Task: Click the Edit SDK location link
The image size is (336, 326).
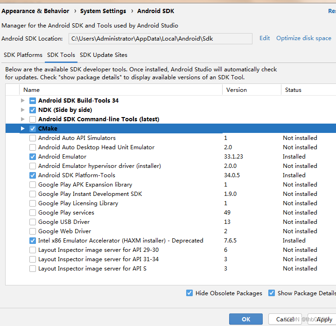Action: [x=265, y=38]
